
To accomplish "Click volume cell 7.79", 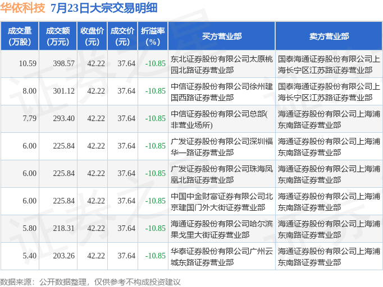I will click(x=29, y=119).
